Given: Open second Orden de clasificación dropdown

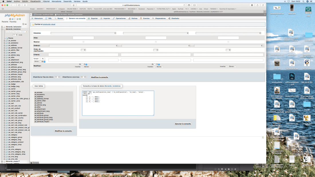Looking at the screenshot, I should point(156,50).
